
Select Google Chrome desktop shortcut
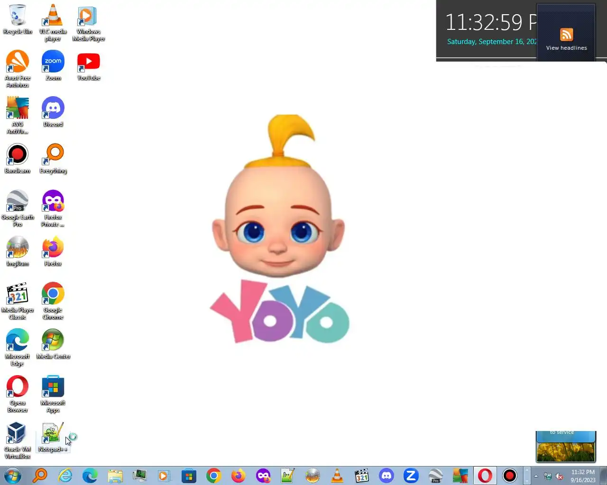pyautogui.click(x=53, y=301)
